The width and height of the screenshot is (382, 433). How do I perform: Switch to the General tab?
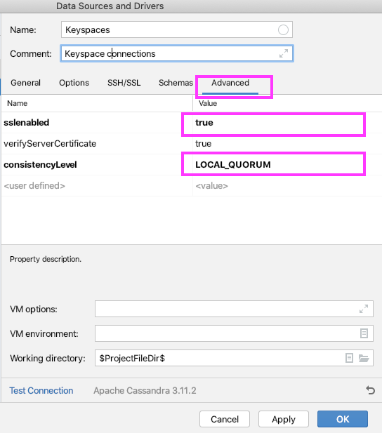click(25, 83)
